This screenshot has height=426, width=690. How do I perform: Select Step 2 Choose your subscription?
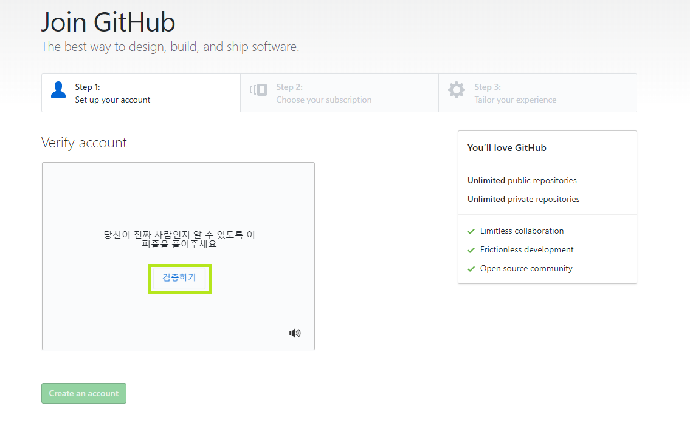[340, 93]
